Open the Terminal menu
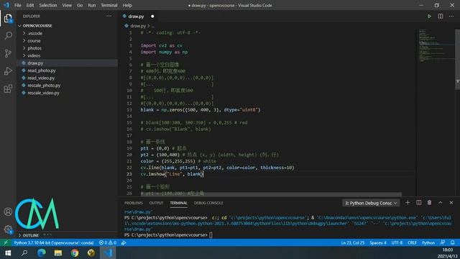This screenshot has height=259, width=460. (x=109, y=5)
